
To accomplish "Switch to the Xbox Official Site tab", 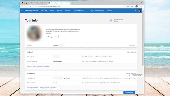I will (x=36, y=3).
